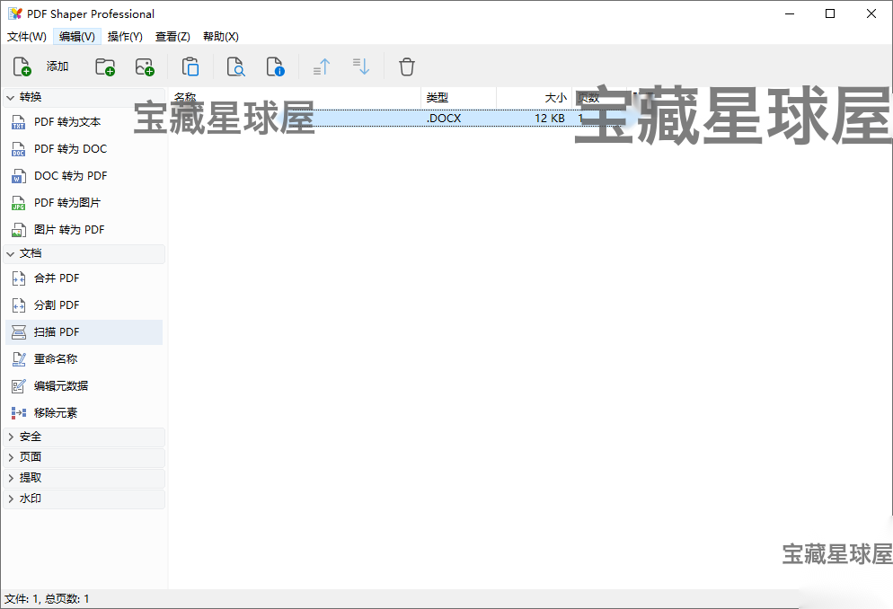Expand the 水印 section
Viewport: 893px width, 609px height.
coord(84,499)
